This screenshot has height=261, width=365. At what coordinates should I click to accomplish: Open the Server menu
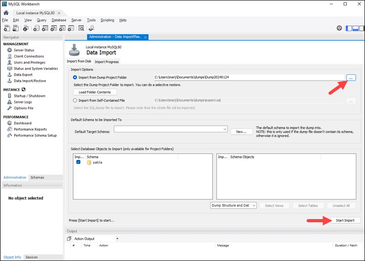point(76,20)
